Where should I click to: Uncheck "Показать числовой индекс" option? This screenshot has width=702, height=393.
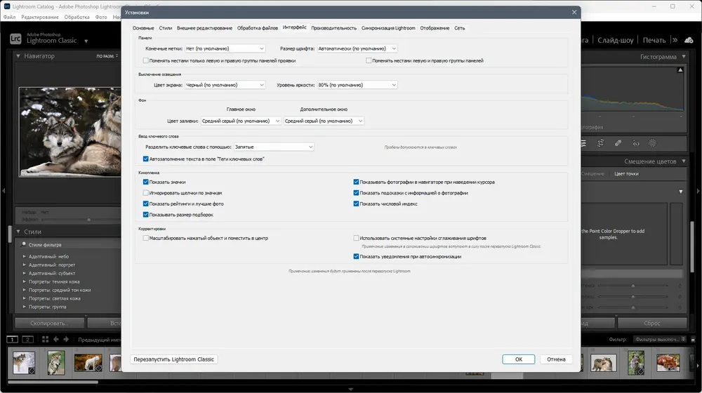pyautogui.click(x=356, y=204)
